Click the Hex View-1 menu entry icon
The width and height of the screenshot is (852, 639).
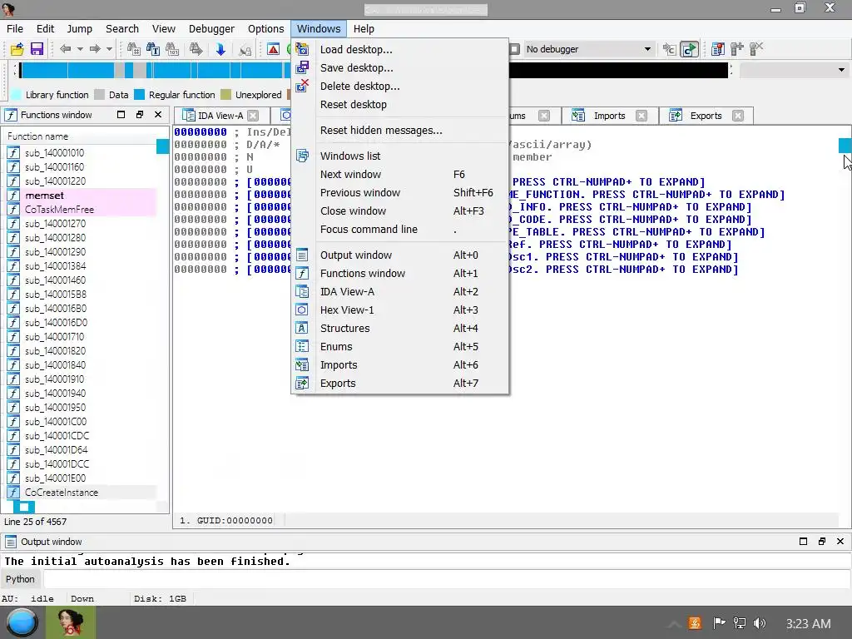(x=302, y=310)
